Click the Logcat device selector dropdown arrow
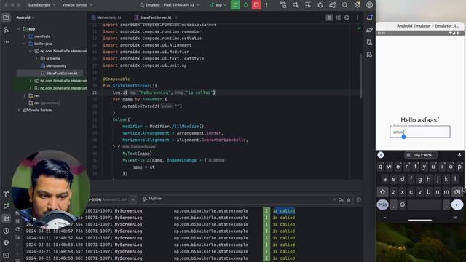The height and width of the screenshot is (262, 466). (133, 199)
